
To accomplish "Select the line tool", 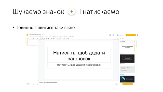I will [48, 38].
